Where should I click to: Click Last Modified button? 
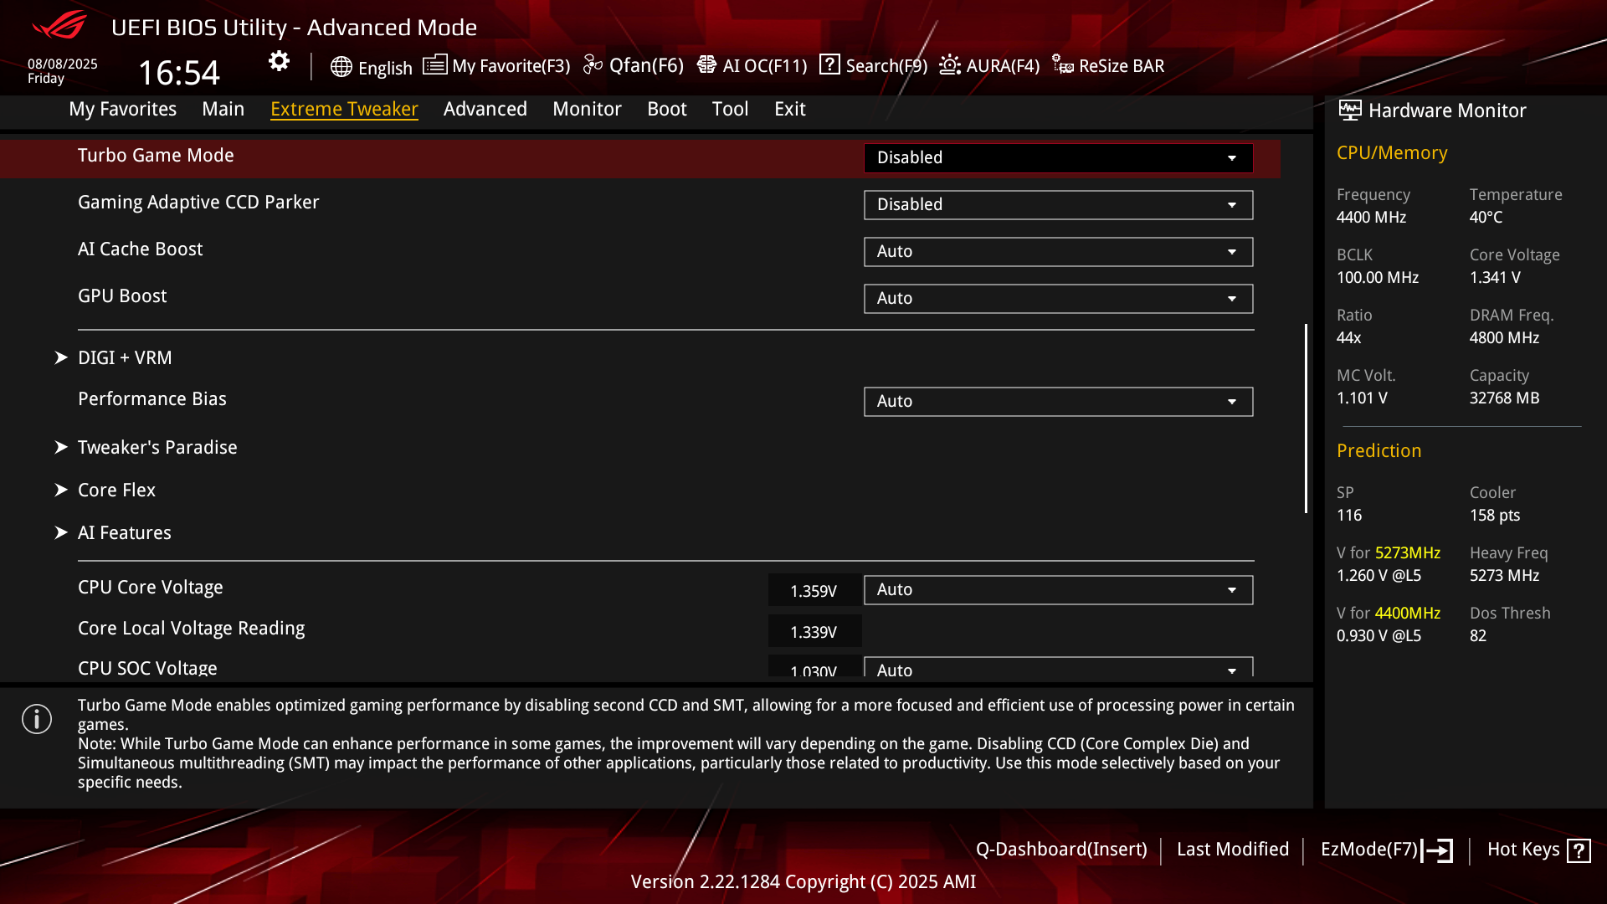pyautogui.click(x=1232, y=850)
